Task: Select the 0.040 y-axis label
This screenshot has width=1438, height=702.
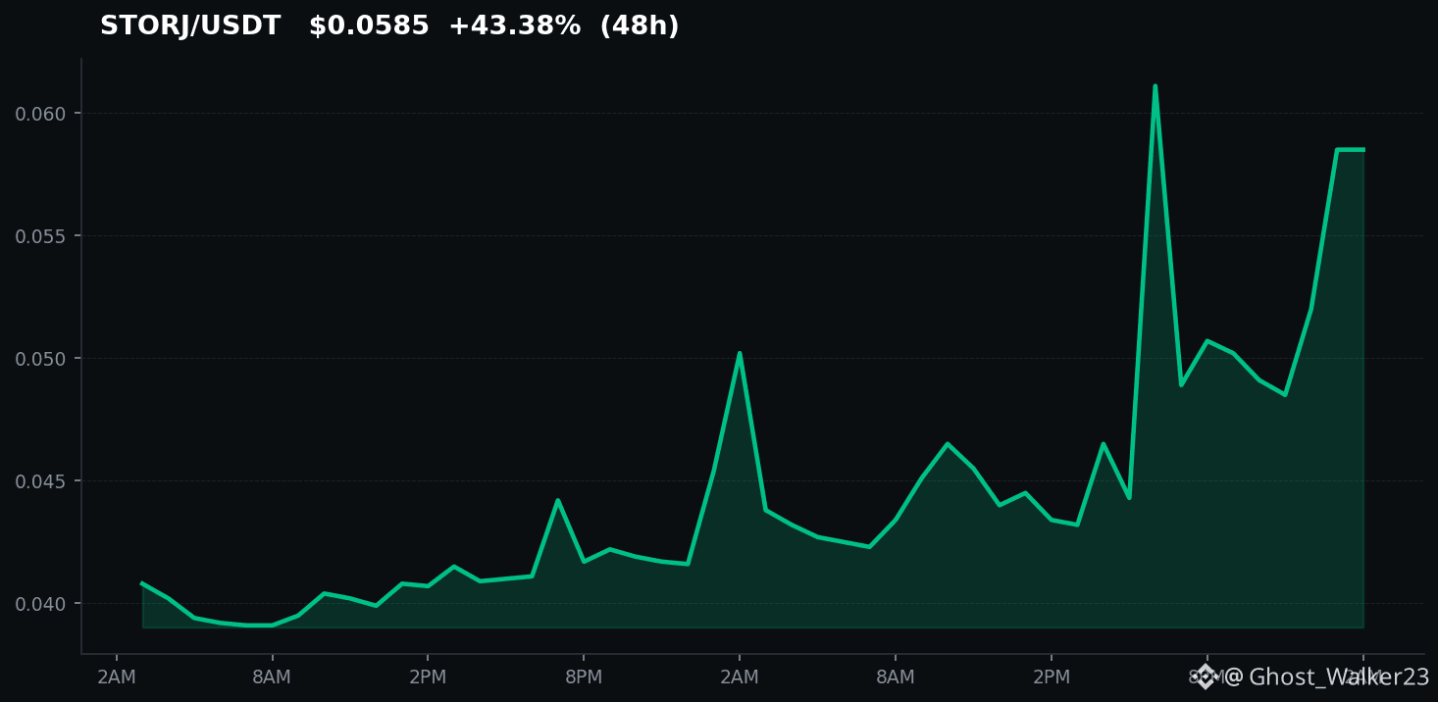Action: 40,604
